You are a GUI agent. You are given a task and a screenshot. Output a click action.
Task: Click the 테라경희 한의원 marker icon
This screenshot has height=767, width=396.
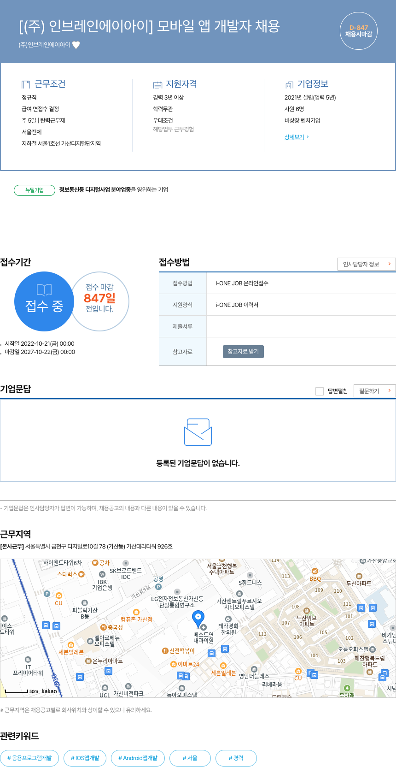228,619
